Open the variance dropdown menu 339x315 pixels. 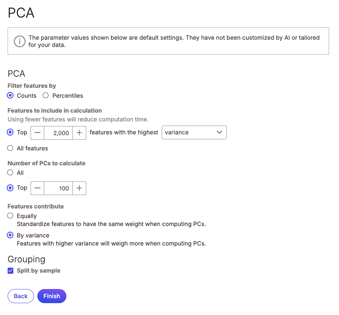click(x=190, y=132)
